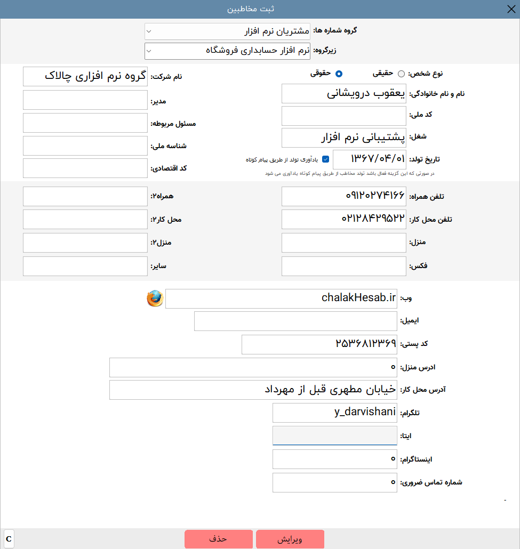Close the contact registration window
The image size is (520, 549).
pos(510,9)
